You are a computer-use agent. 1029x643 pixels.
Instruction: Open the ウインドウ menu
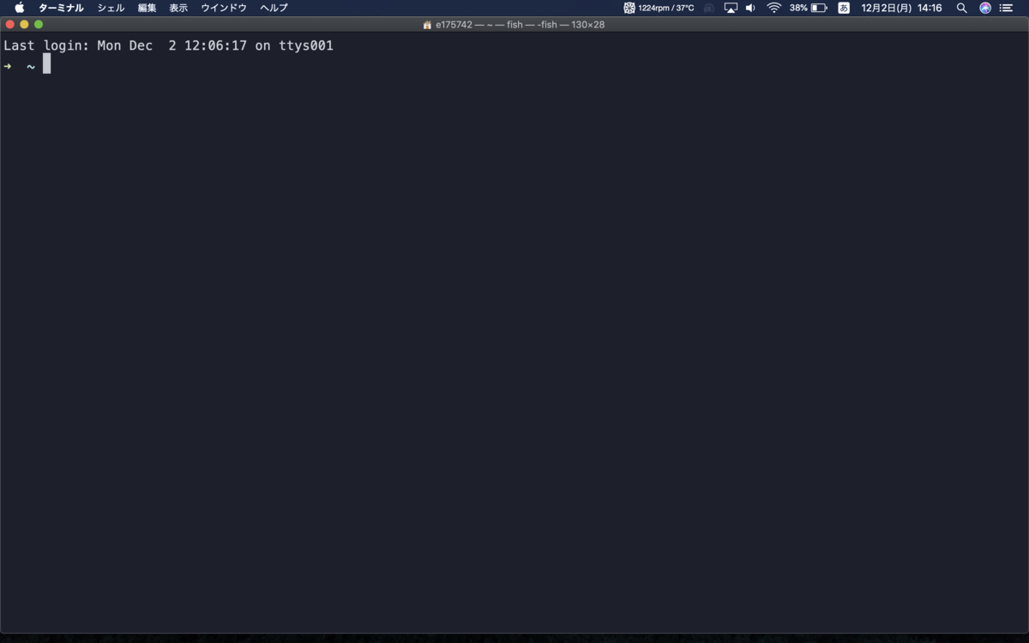point(224,8)
